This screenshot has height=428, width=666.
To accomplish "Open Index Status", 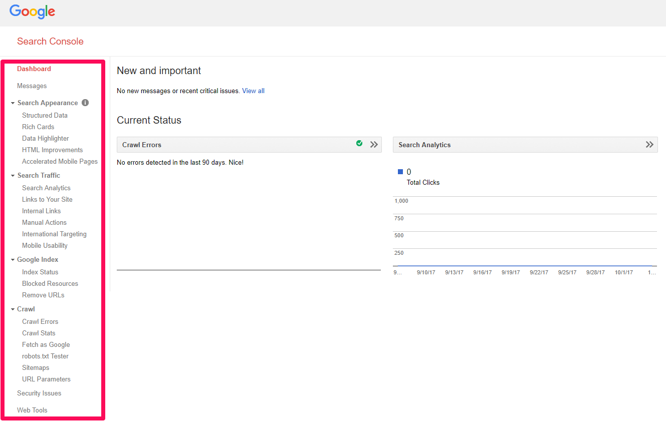I will [x=40, y=272].
